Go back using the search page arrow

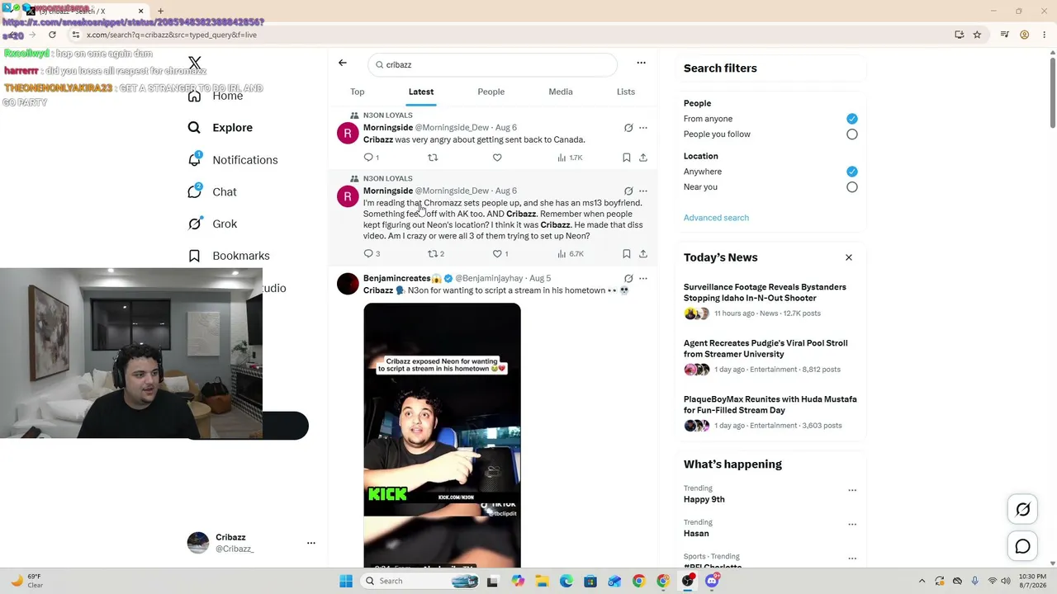pyautogui.click(x=343, y=63)
